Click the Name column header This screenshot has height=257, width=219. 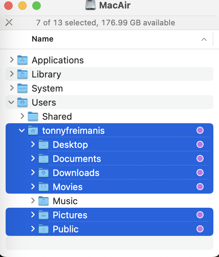coord(42,39)
